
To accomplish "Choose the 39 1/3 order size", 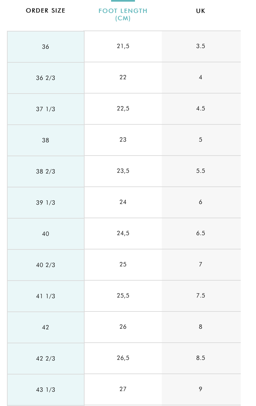I will [x=46, y=203].
